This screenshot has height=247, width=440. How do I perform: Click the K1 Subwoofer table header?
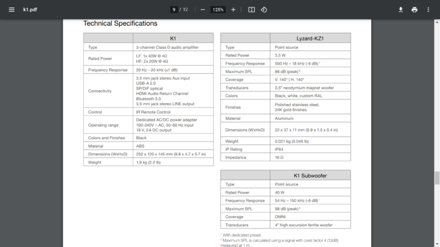[310, 176]
